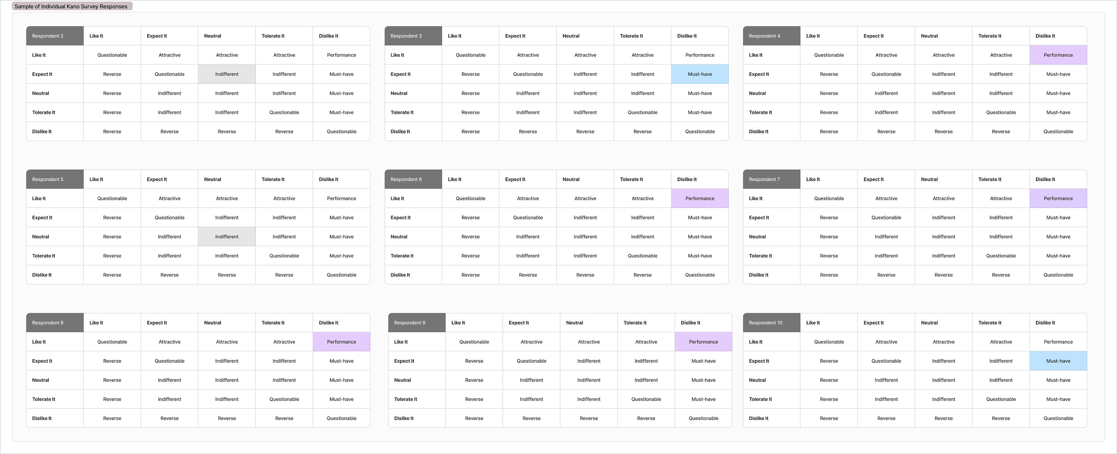This screenshot has height=454, width=1117.
Task: Click the Respondent 5 header cell
Action: click(55, 179)
